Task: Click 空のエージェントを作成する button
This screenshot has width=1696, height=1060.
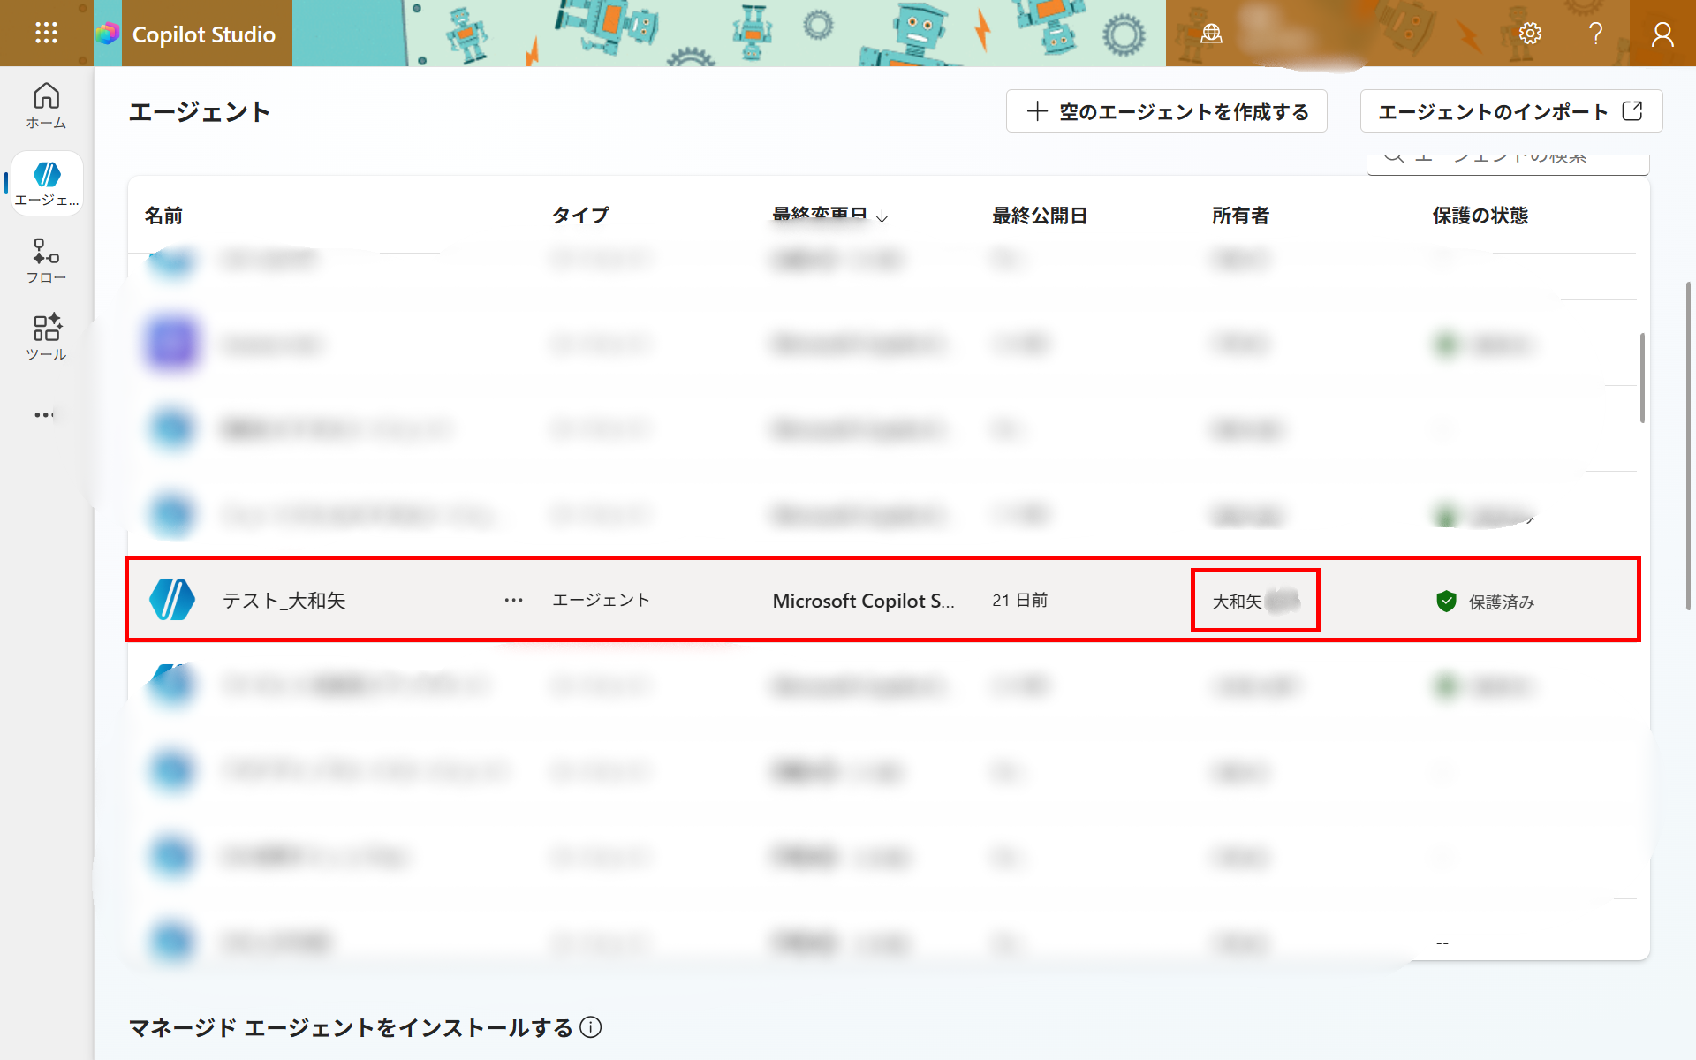Action: pos(1166,111)
